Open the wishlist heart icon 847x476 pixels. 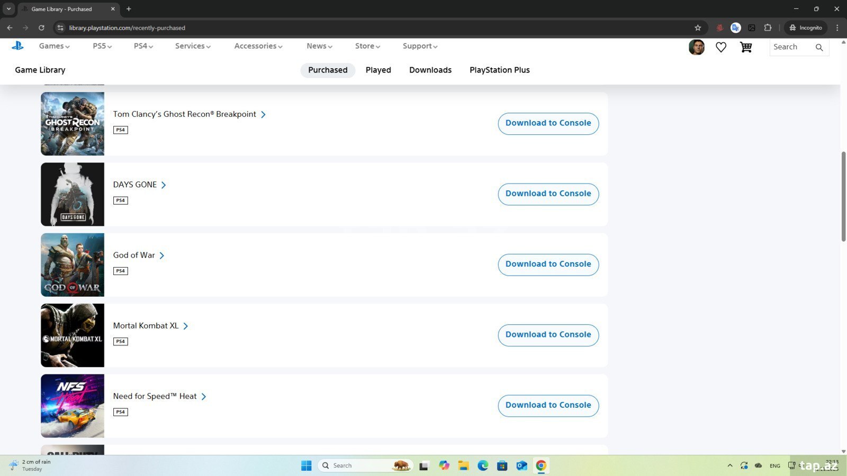[x=721, y=47]
